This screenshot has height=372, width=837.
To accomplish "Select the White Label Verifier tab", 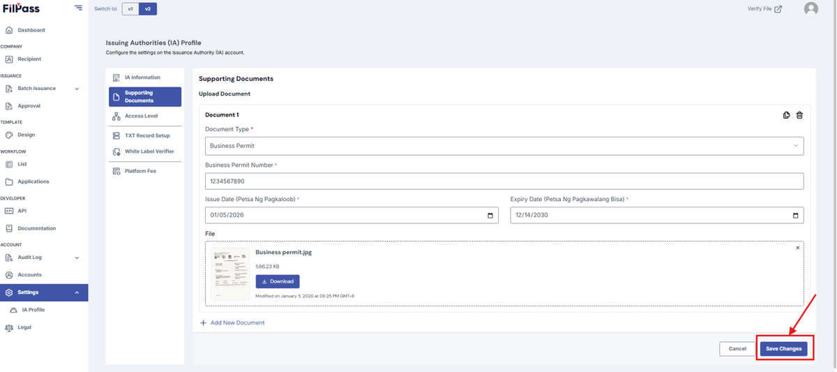I will [x=145, y=151].
